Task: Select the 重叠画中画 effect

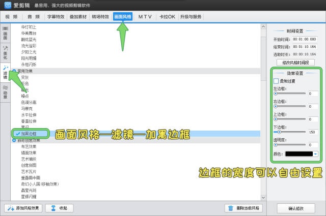Action: click(x=31, y=178)
